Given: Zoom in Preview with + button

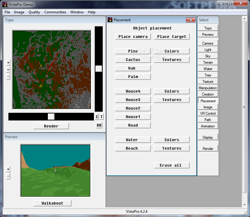Looking at the screenshot, I should point(8,169).
